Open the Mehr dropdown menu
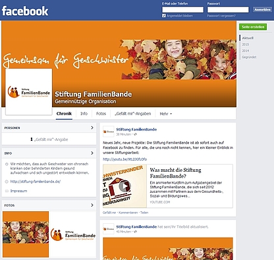 coord(165,114)
